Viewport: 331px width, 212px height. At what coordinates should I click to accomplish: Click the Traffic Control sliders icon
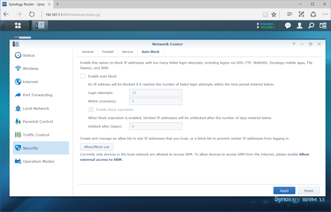click(x=18, y=135)
